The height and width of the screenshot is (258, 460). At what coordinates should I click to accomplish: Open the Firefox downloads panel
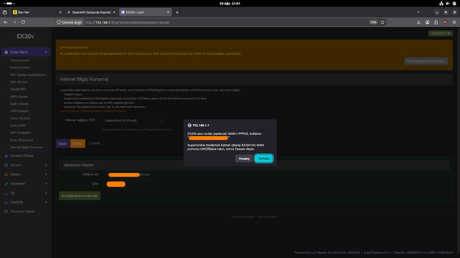(419, 22)
